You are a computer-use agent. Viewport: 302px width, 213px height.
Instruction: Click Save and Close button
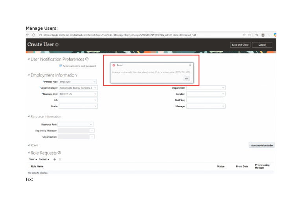pyautogui.click(x=240, y=45)
